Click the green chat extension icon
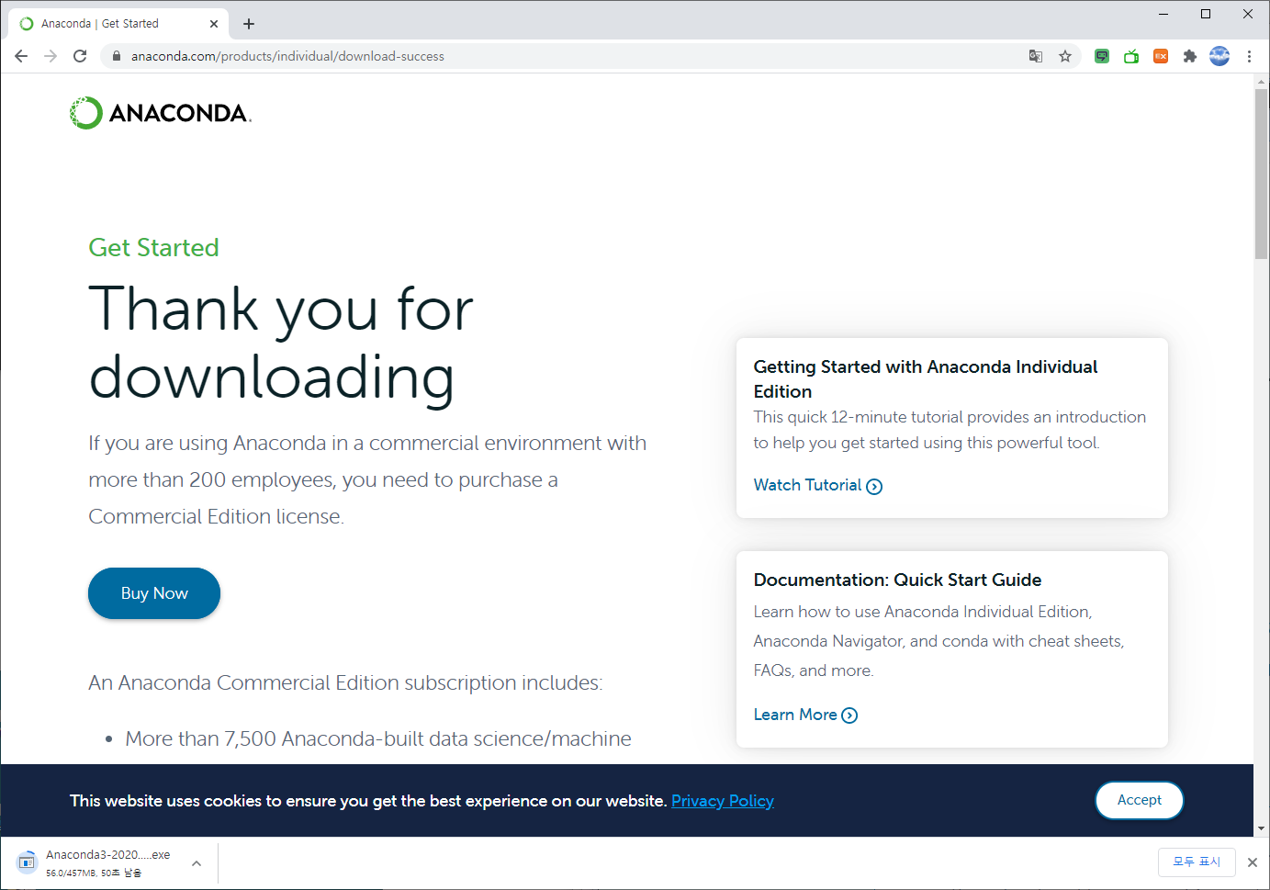This screenshot has width=1270, height=890. point(1102,56)
